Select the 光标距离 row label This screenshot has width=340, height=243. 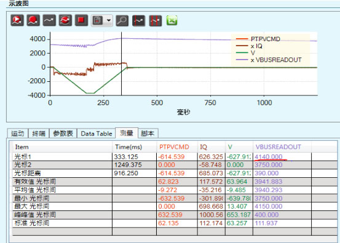(x=28, y=173)
